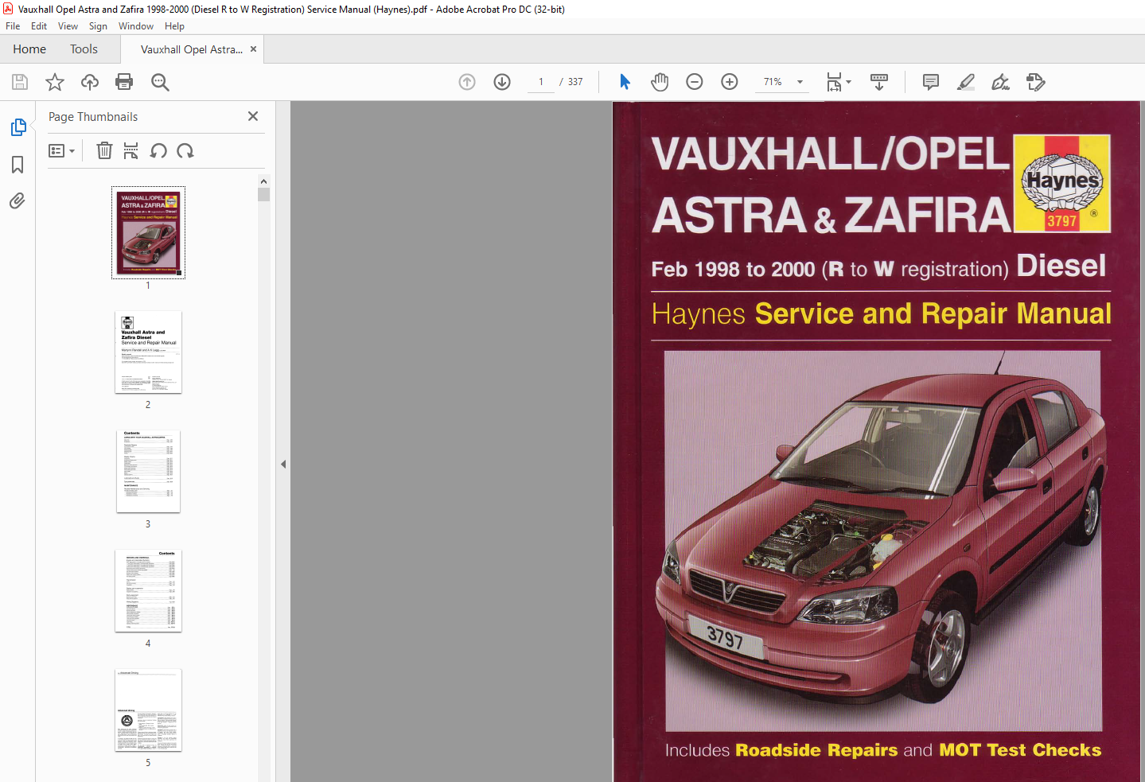Click the upload to cloud icon
This screenshot has width=1145, height=782.
tap(90, 82)
